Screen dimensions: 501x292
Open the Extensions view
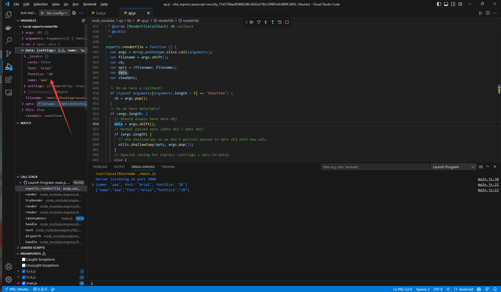point(9,79)
